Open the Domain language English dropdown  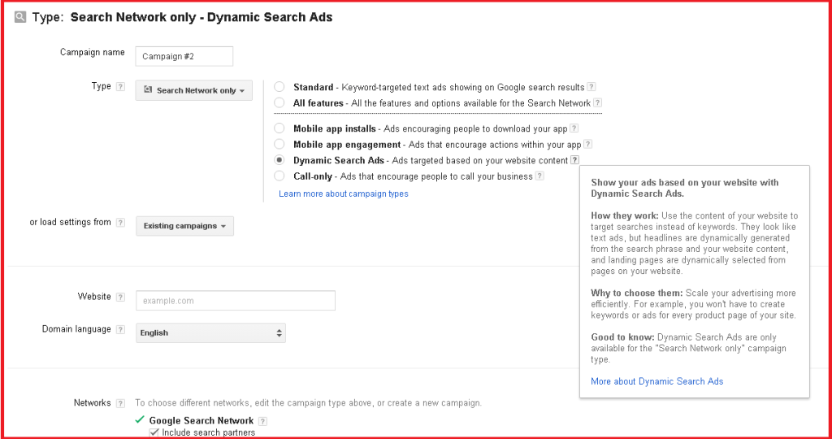210,333
